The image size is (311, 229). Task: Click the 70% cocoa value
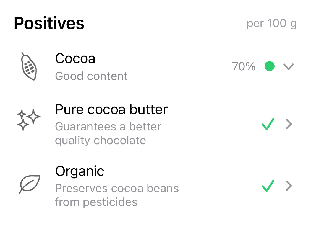click(x=243, y=66)
